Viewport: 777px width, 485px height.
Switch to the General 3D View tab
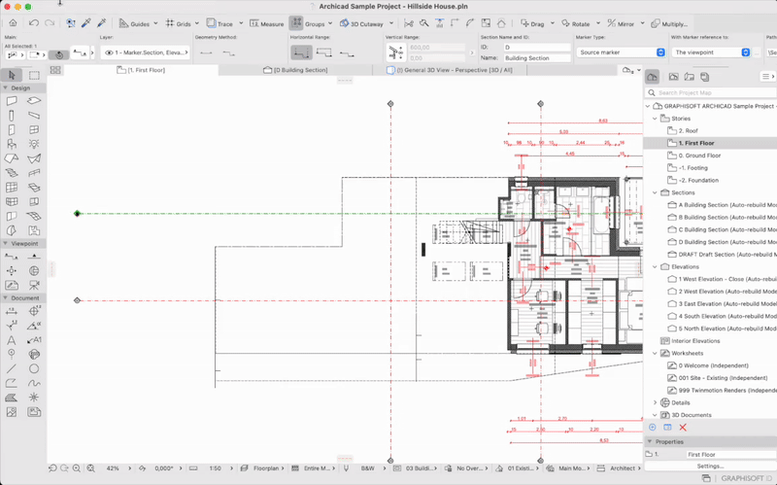pos(450,70)
